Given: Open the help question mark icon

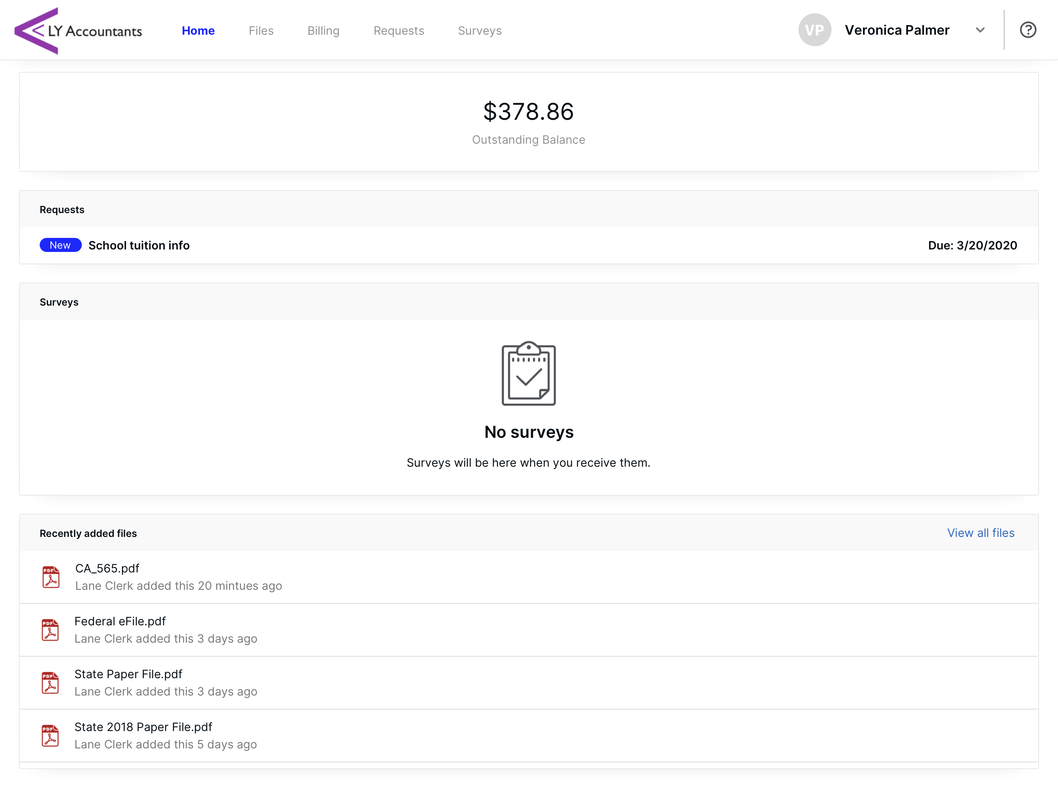Looking at the screenshot, I should point(1027,30).
